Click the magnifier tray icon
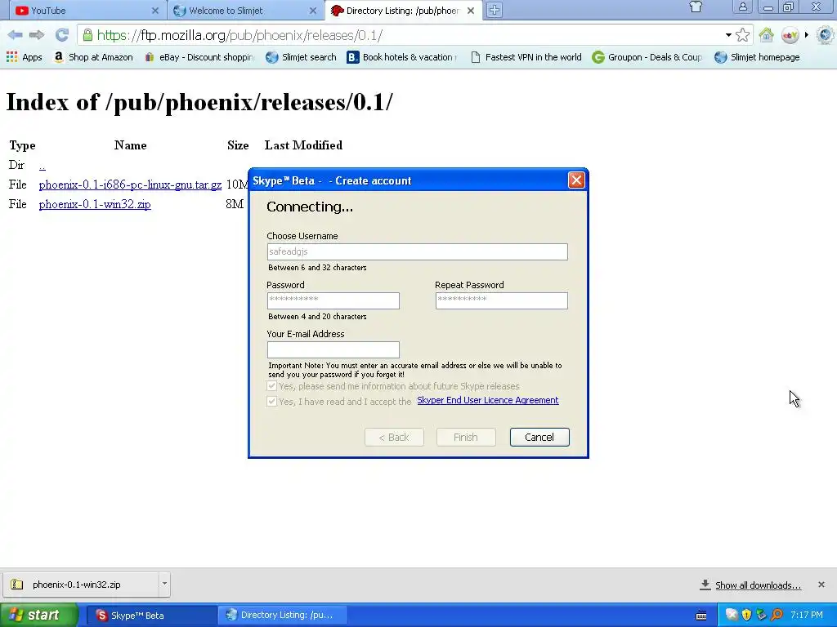Screen dimensions: 837x627 (777, 615)
